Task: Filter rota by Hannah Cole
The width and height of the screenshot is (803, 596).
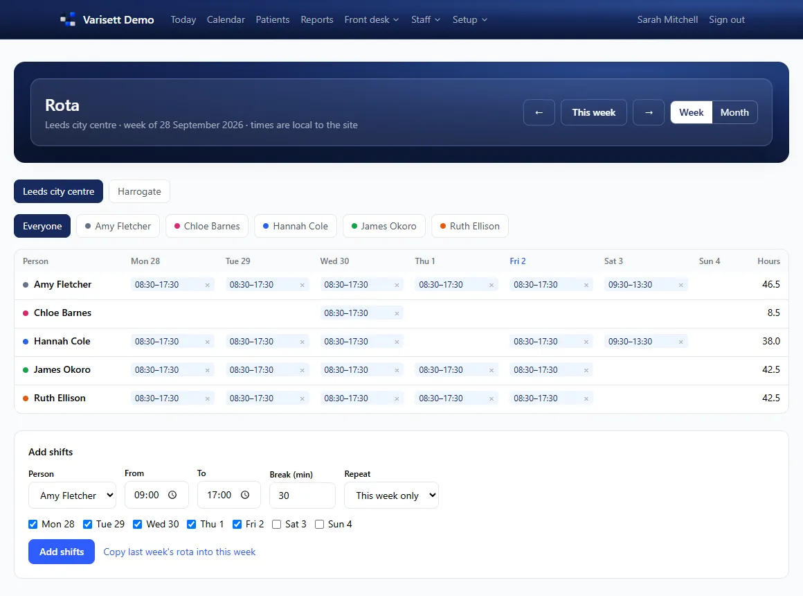Action: point(296,226)
